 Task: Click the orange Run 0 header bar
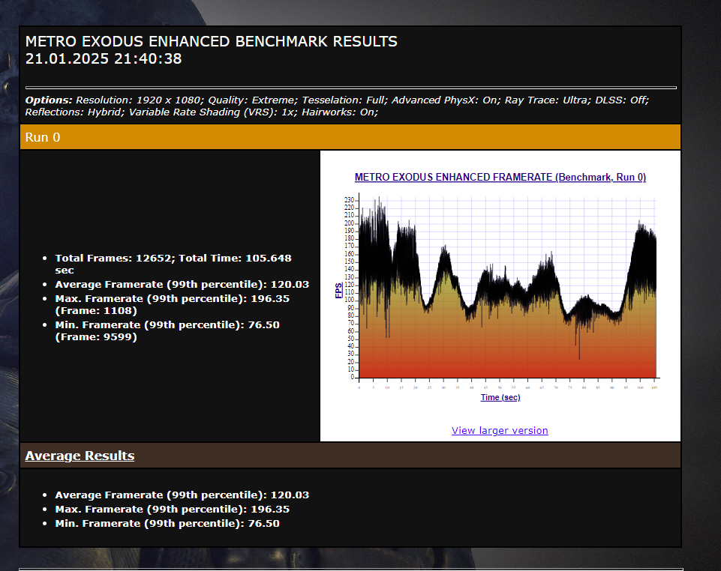(350, 137)
